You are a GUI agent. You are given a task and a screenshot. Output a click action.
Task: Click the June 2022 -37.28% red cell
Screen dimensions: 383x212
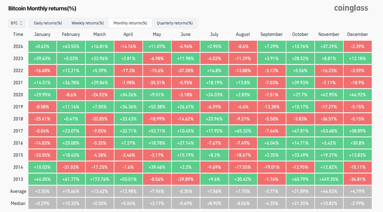tap(185, 70)
